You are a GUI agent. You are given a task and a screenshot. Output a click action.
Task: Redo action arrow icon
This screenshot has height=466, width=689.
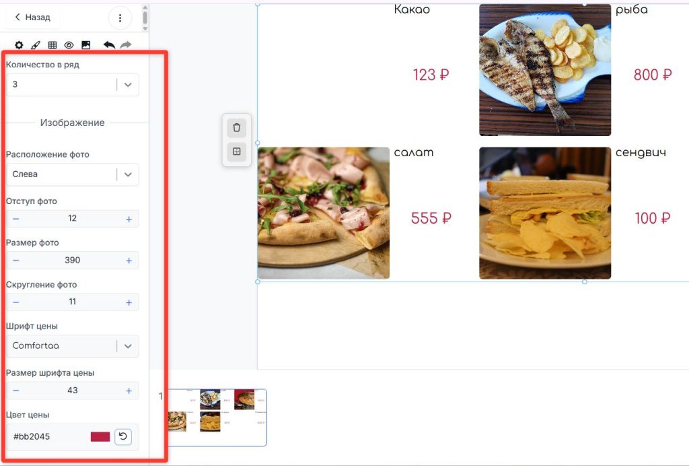pos(126,45)
